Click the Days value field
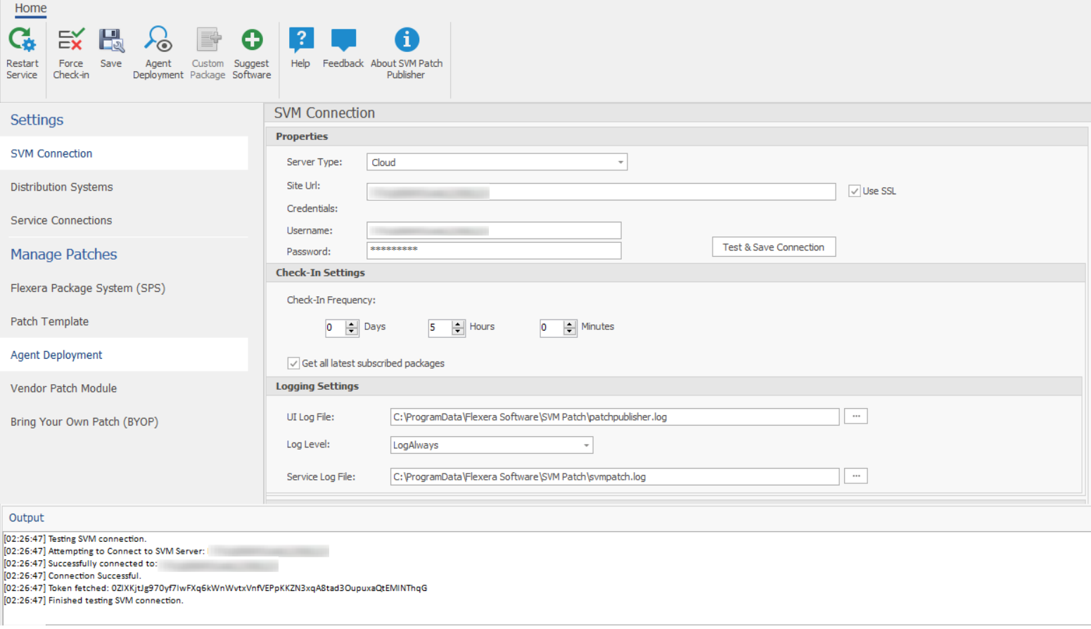The height and width of the screenshot is (629, 1091). [336, 328]
